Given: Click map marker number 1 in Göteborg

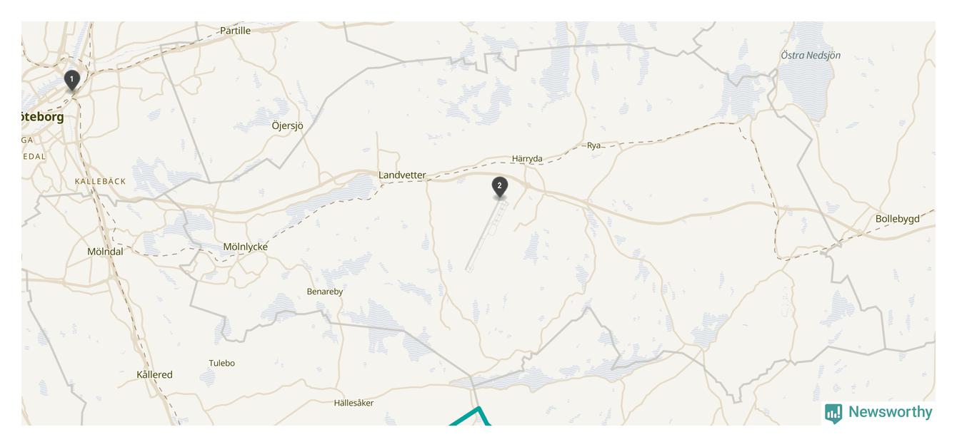Looking at the screenshot, I should (x=71, y=81).
